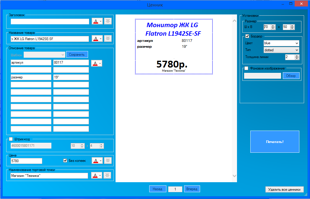
Task: Uncheck the Без копеек option
Action: [65, 161]
